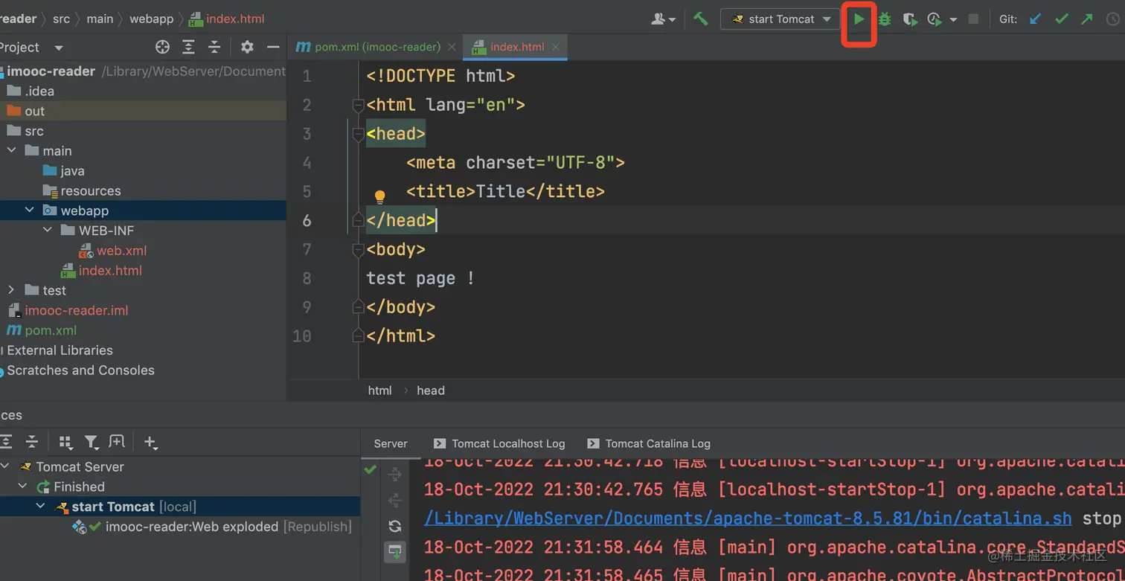Viewport: 1125px width, 581px height.
Task: Click the catalina.sh path link in console
Action: (748, 519)
